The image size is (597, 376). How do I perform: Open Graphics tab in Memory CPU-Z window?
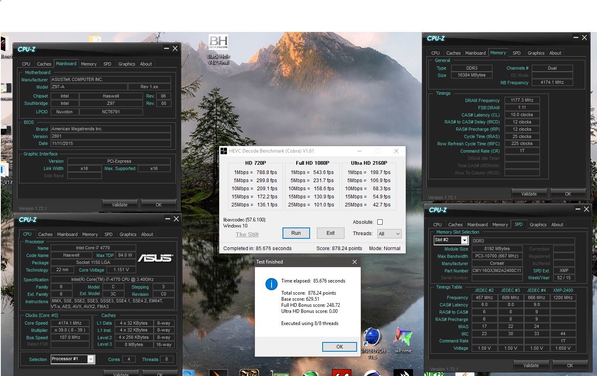[x=536, y=53]
